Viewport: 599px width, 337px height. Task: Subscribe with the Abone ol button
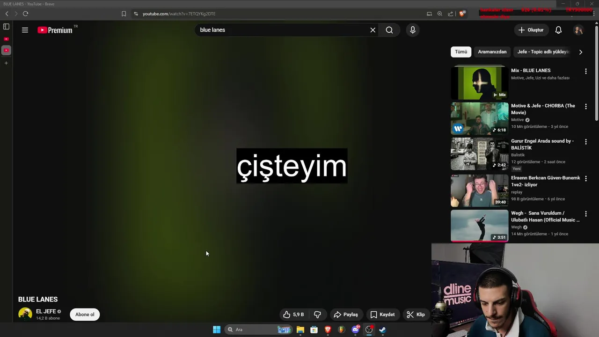coord(85,315)
